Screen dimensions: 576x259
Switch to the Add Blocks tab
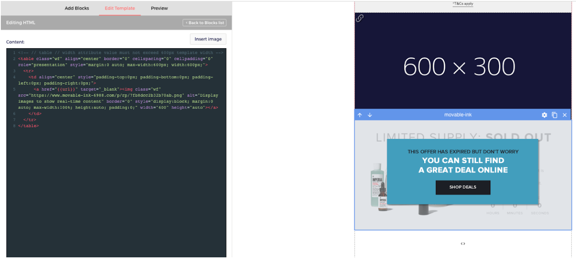(77, 8)
